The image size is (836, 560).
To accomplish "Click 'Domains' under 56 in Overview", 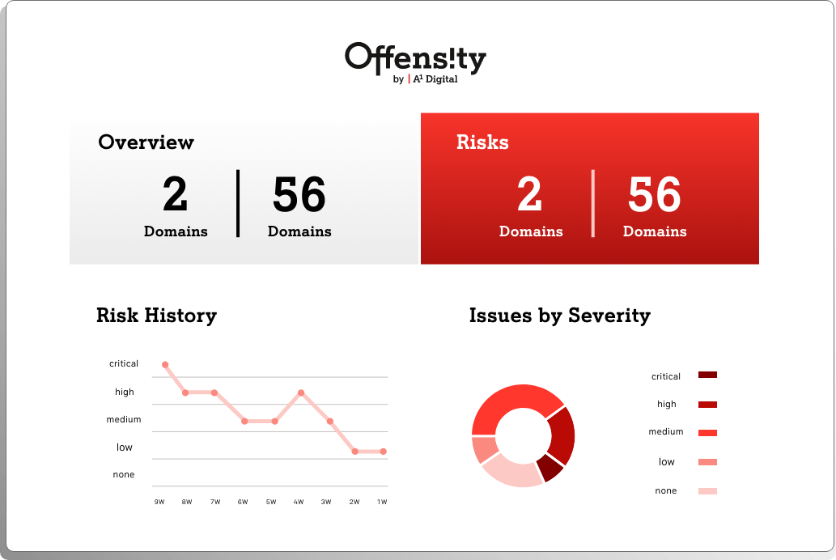I will [299, 231].
